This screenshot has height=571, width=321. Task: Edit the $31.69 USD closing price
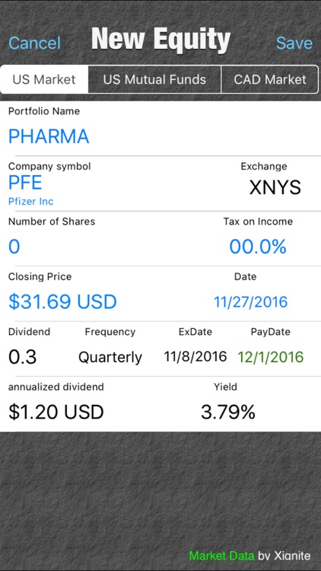(x=62, y=302)
